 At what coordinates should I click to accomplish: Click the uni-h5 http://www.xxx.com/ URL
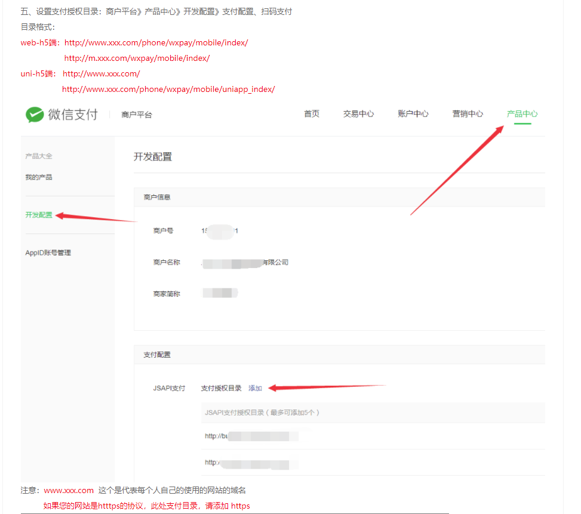click(101, 74)
